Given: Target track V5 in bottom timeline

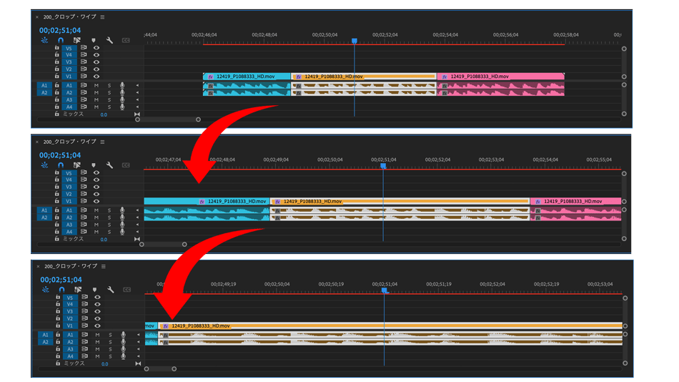Looking at the screenshot, I should 70,298.
